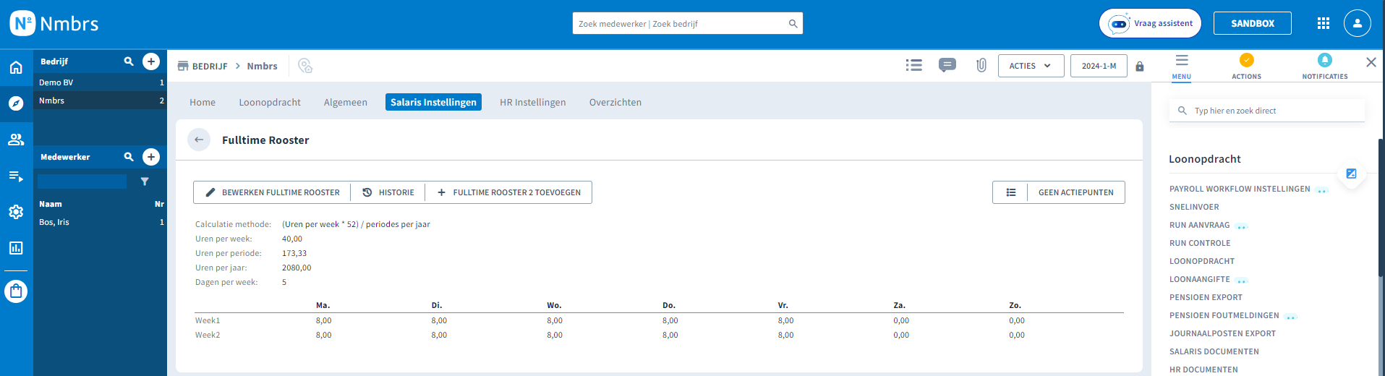The image size is (1385, 376).
Task: Click the SANDBOX button
Action: (x=1253, y=23)
